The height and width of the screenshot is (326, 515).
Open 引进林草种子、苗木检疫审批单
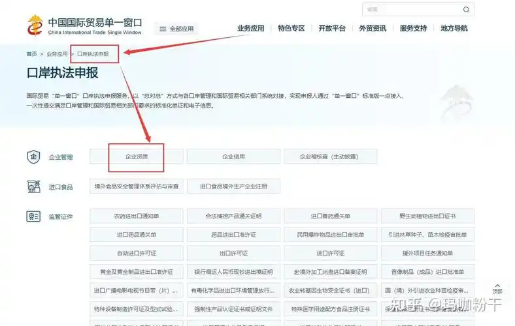427,235
